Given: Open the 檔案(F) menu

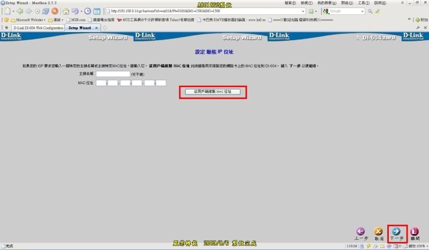Looking at the screenshot, I should (290, 3).
